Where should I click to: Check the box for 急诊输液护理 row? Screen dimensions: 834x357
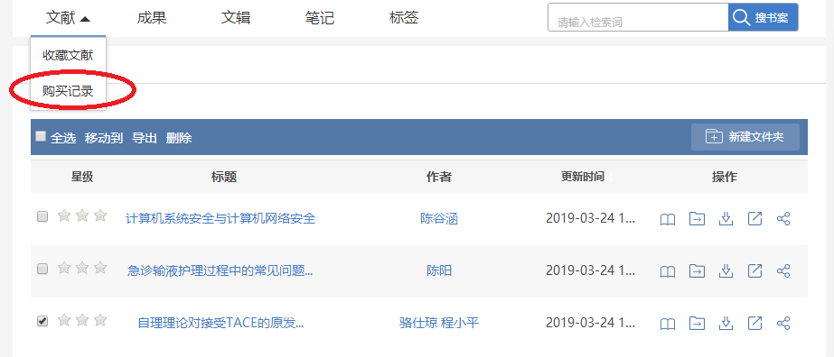point(42,269)
